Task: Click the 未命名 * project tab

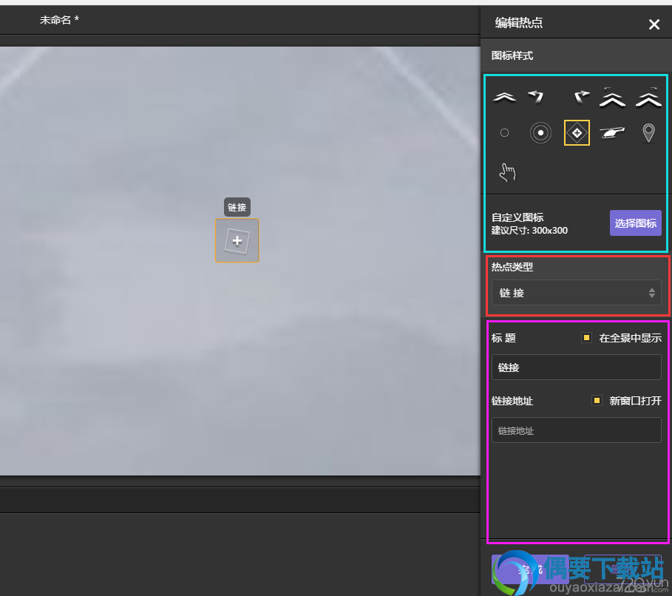Action: pyautogui.click(x=59, y=20)
